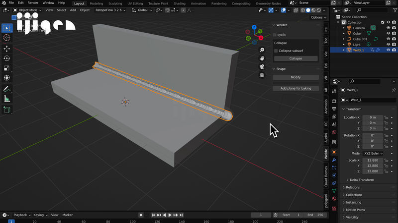The width and height of the screenshot is (398, 223).
Task: Open Modifier properties wrench tab
Action: click(x=334, y=160)
